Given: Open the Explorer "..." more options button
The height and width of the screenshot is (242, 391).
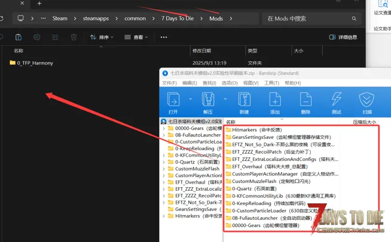Looking at the screenshot, I should [164, 37].
